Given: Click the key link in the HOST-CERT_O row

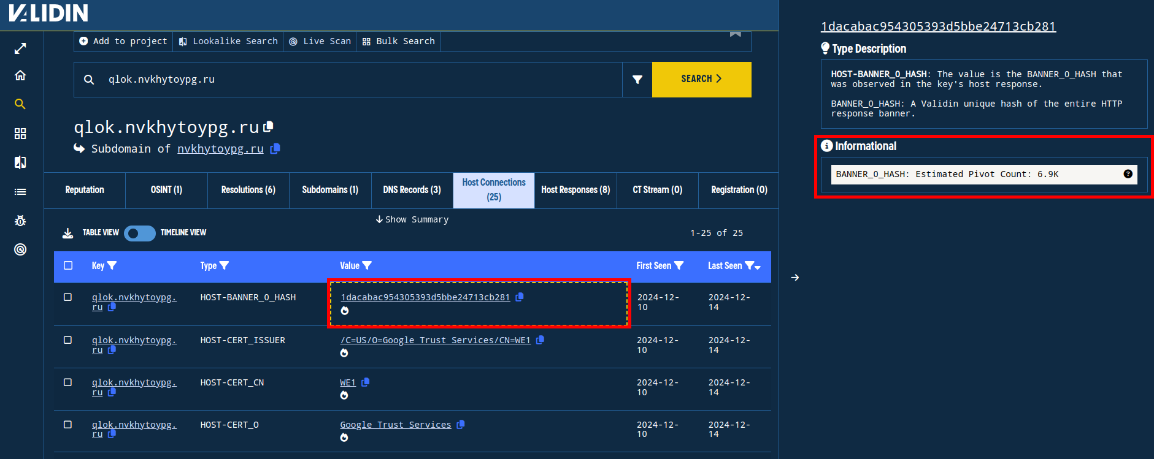Looking at the screenshot, I should (134, 429).
